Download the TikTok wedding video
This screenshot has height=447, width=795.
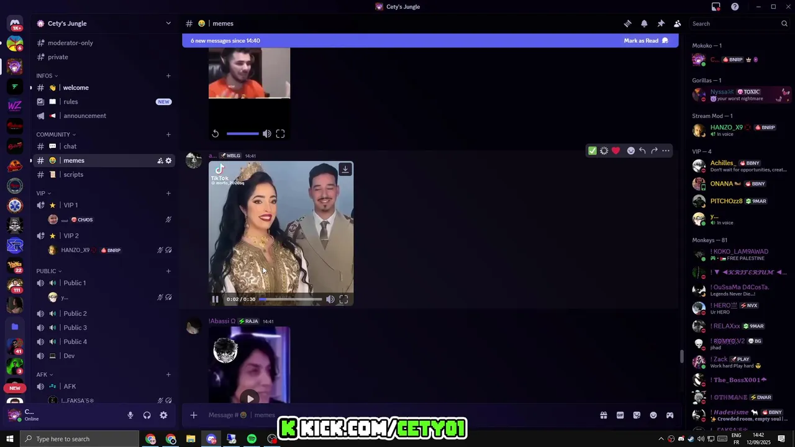[x=345, y=169]
